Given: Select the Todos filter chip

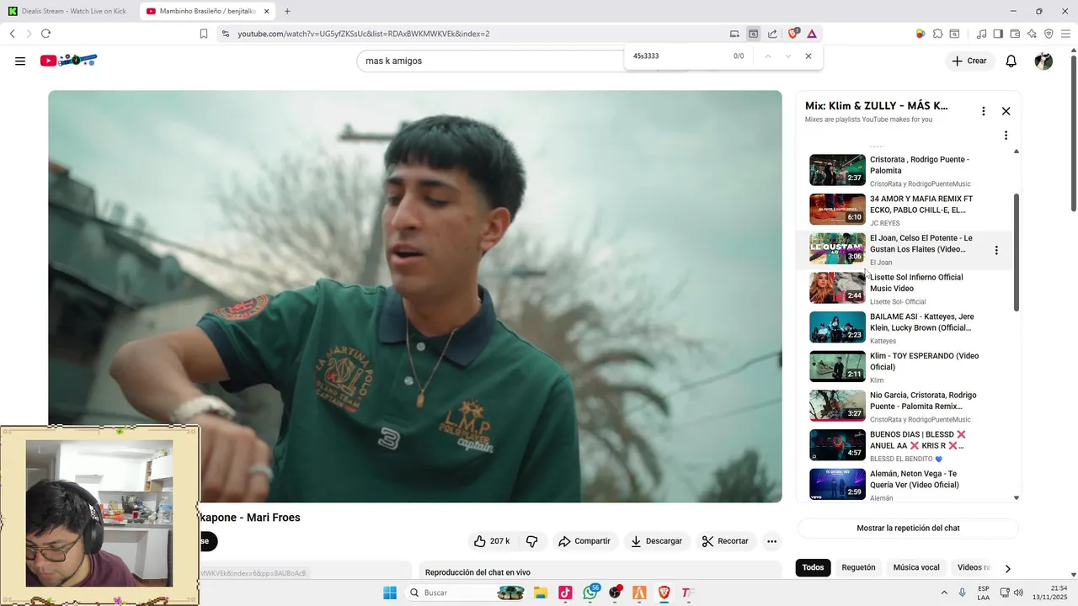Looking at the screenshot, I should pyautogui.click(x=813, y=567).
